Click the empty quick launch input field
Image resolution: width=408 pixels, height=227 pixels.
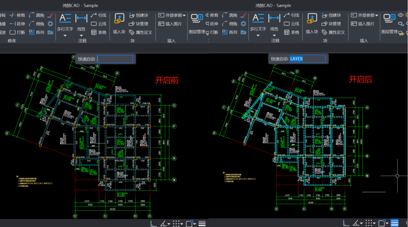115,59
